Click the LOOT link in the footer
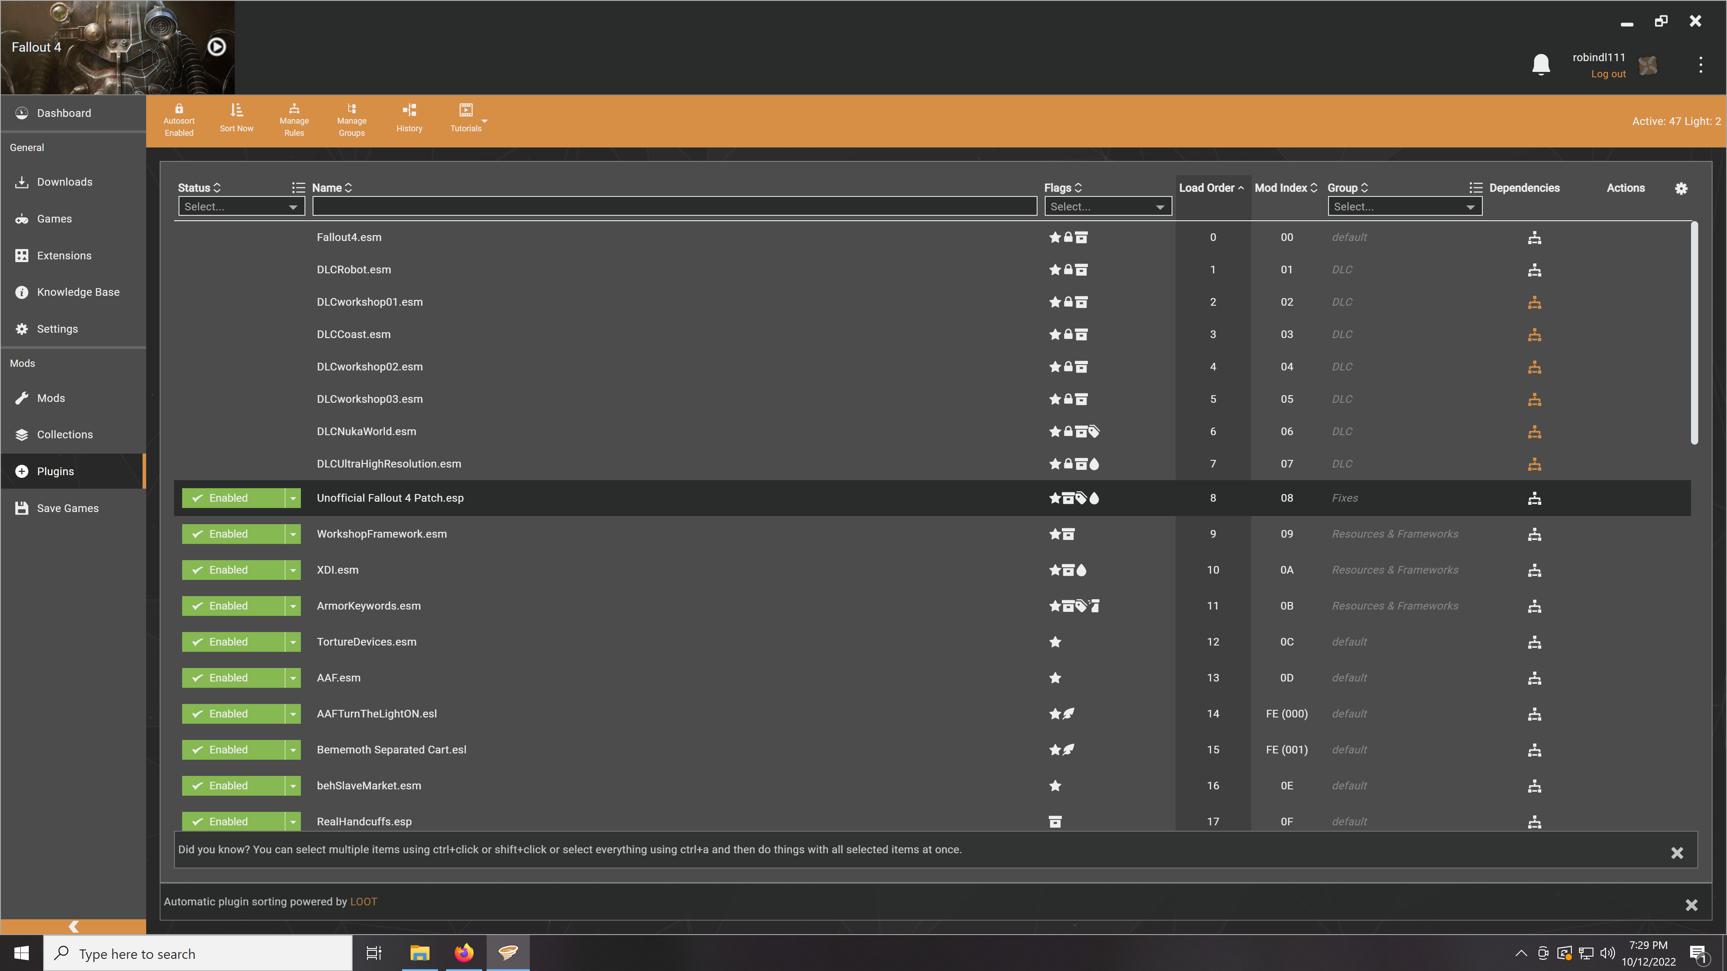 363,901
